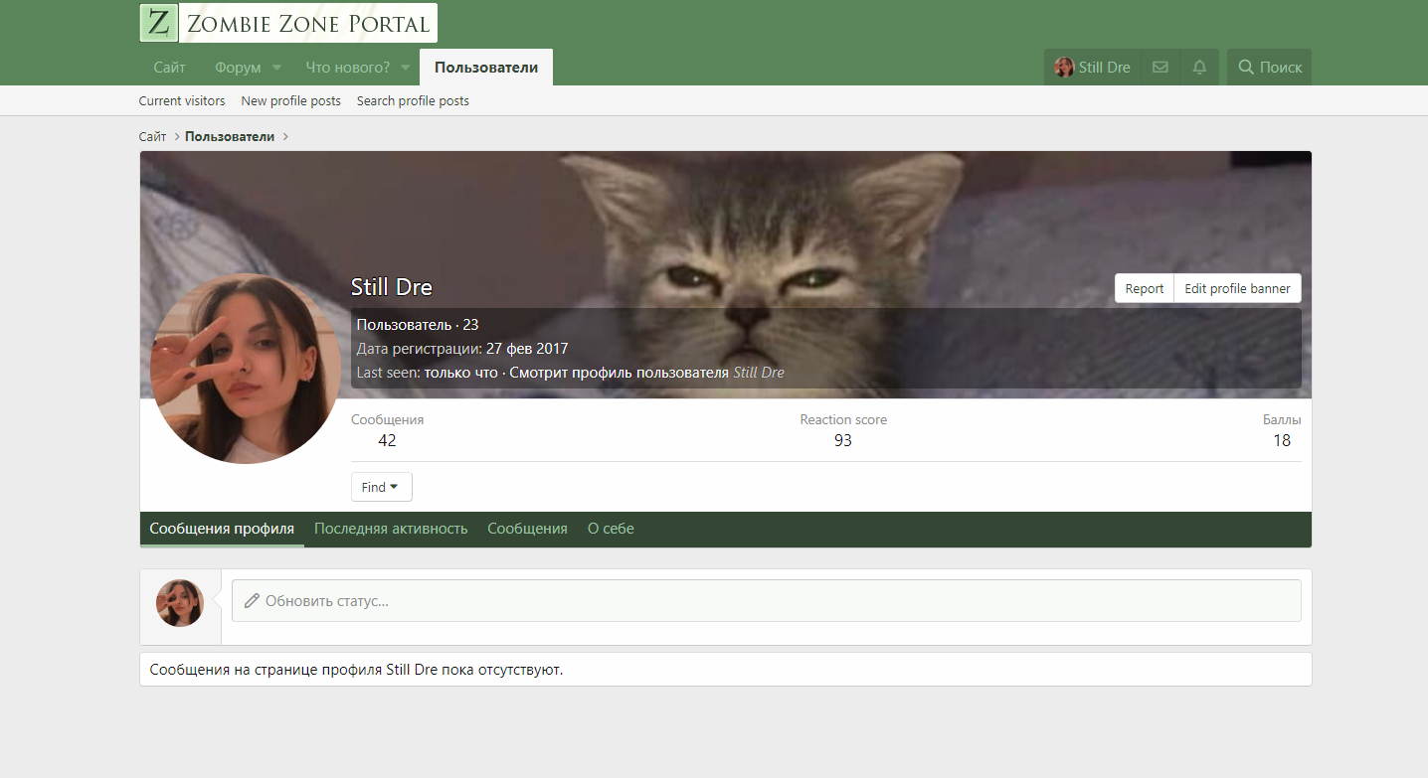Click the Edit profile banner button
The height and width of the screenshot is (778, 1428).
pyautogui.click(x=1237, y=288)
